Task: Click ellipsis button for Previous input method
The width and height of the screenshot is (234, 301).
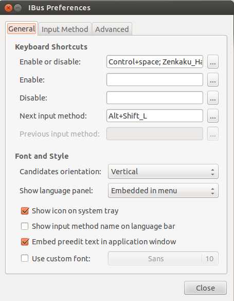Action: (213, 134)
